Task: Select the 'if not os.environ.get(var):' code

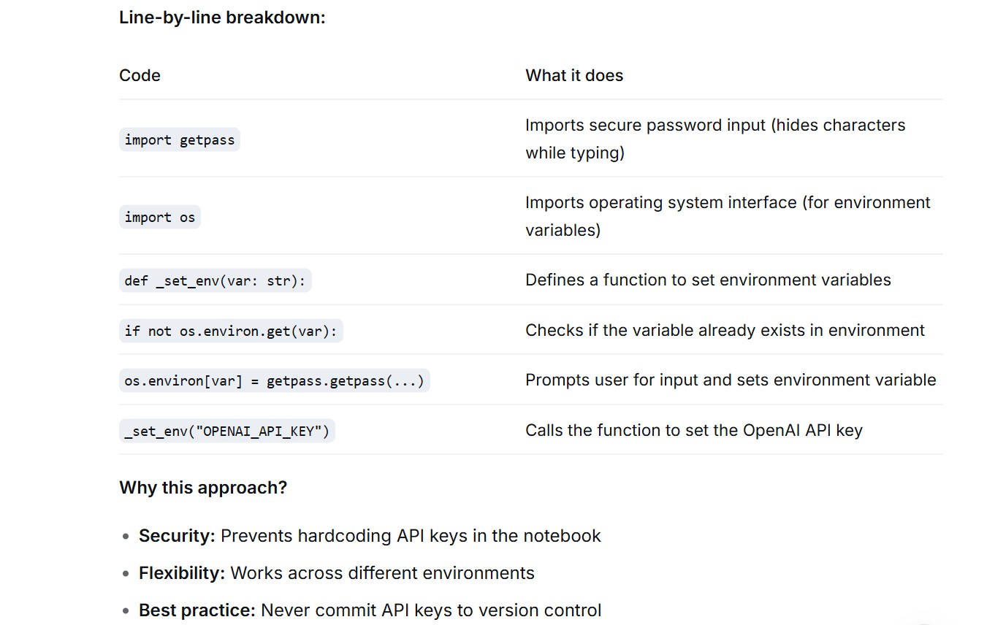Action: coord(231,331)
